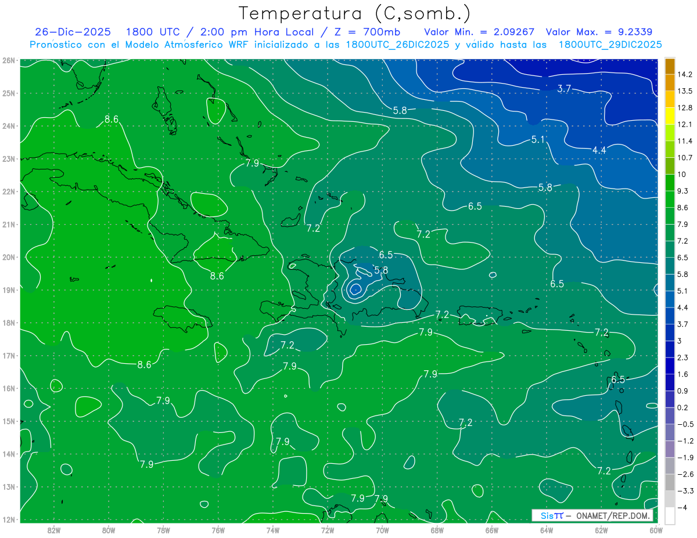The image size is (697, 538).
Task: Click the "60W" longitude axis label
Action: pos(656,530)
